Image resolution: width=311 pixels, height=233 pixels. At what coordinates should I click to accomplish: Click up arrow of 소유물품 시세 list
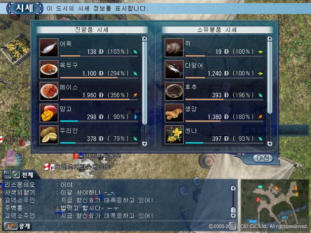(269, 38)
